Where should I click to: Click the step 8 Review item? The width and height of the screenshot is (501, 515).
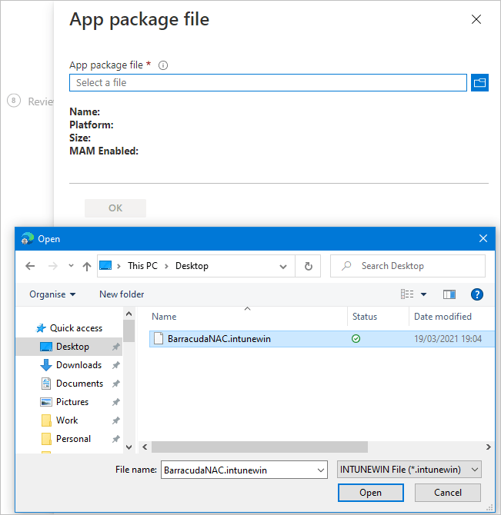click(x=30, y=101)
